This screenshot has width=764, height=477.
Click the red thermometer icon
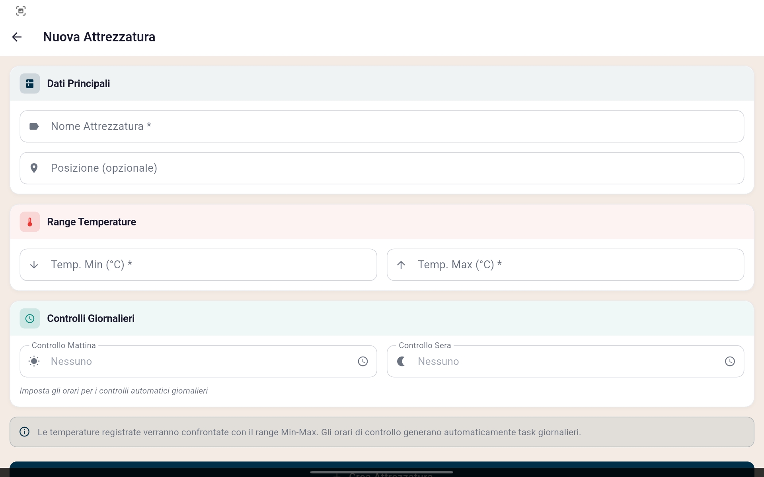click(x=30, y=222)
